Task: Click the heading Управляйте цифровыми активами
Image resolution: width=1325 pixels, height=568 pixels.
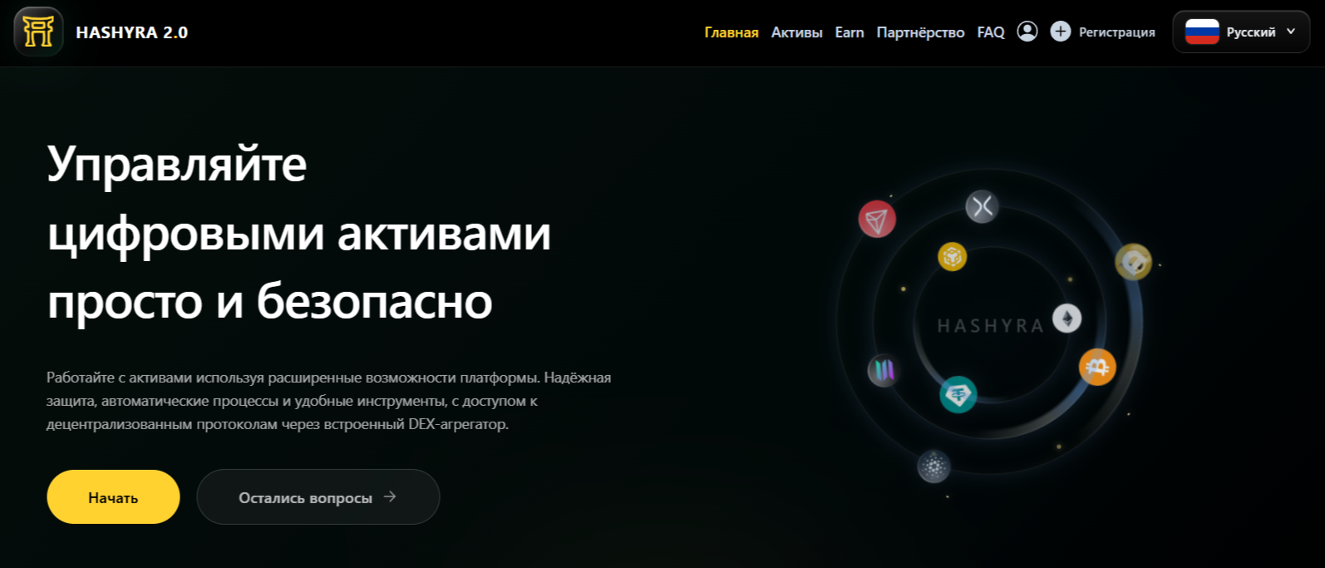Action: click(299, 232)
